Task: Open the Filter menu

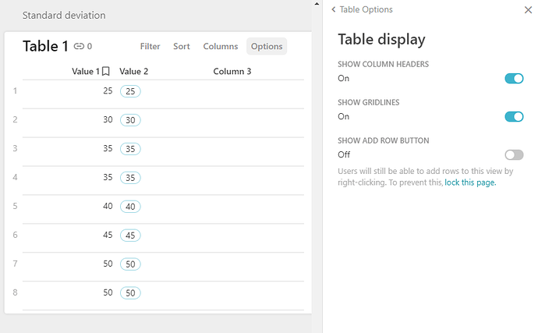Action: click(150, 47)
